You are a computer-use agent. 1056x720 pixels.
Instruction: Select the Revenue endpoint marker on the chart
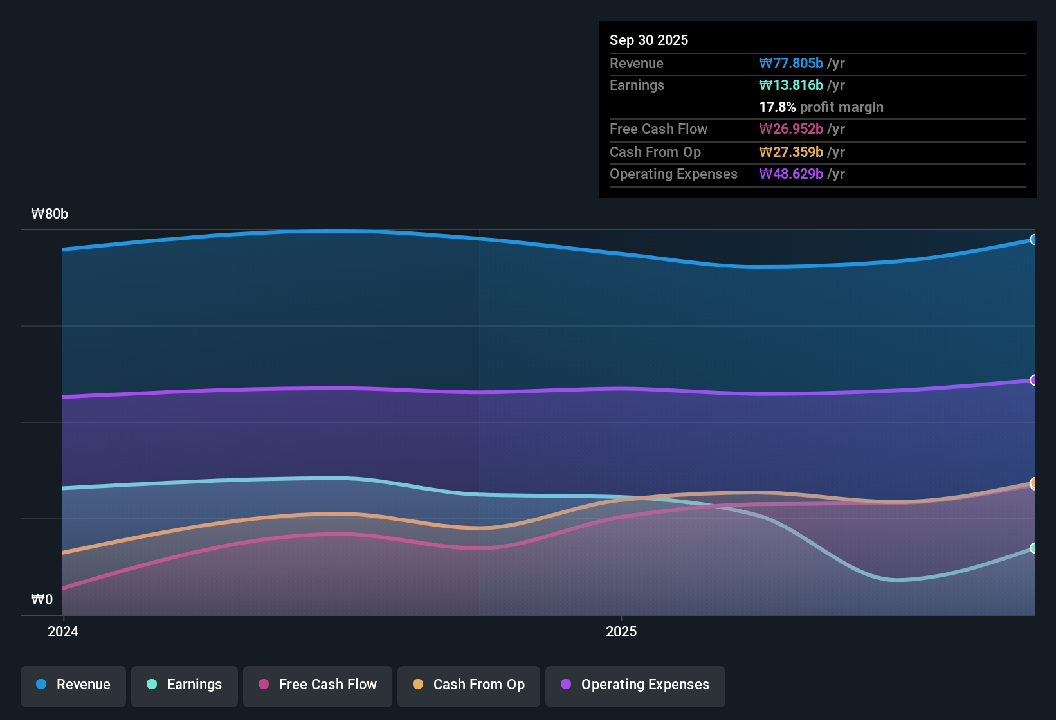[x=1034, y=239]
